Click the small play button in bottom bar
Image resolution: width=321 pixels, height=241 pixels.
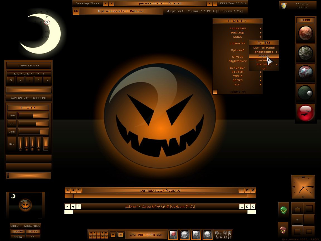pos(94,233)
